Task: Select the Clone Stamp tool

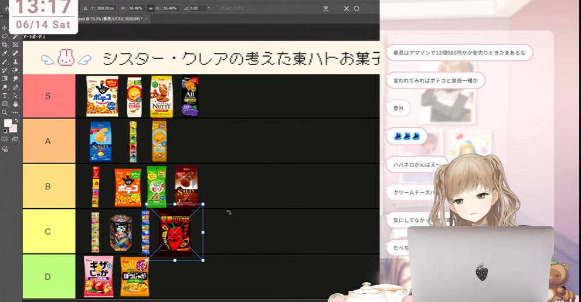Action: click(15, 62)
